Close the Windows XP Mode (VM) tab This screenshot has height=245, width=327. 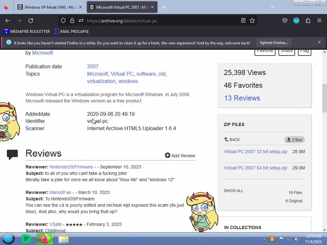coord(80,7)
